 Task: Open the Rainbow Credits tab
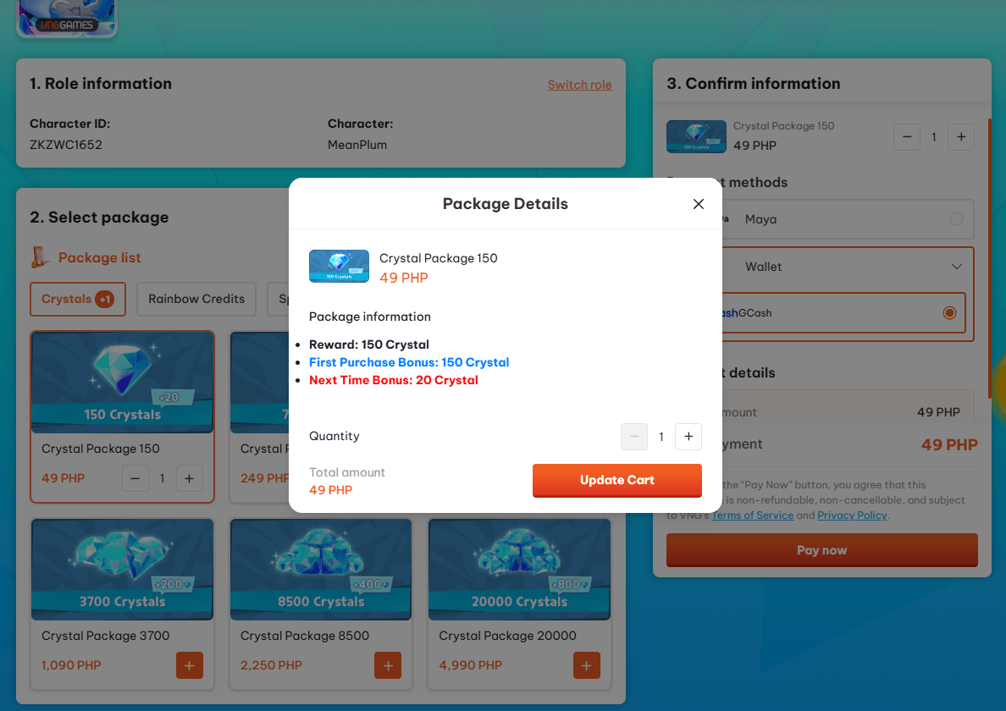[x=196, y=299]
